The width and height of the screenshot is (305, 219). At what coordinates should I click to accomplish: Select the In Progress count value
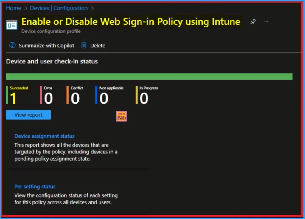pyautogui.click(x=144, y=98)
